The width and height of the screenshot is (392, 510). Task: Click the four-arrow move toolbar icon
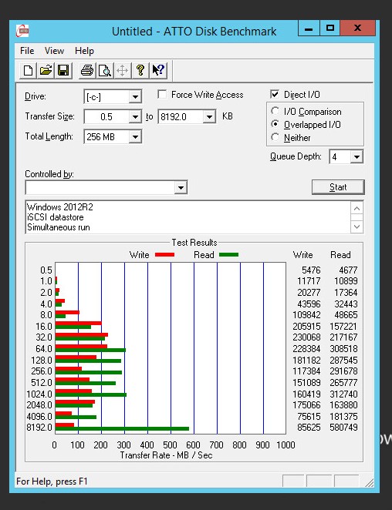click(x=123, y=70)
